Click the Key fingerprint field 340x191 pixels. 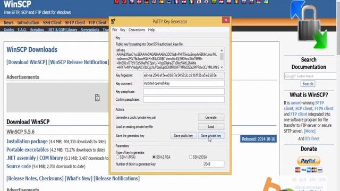(x=184, y=75)
